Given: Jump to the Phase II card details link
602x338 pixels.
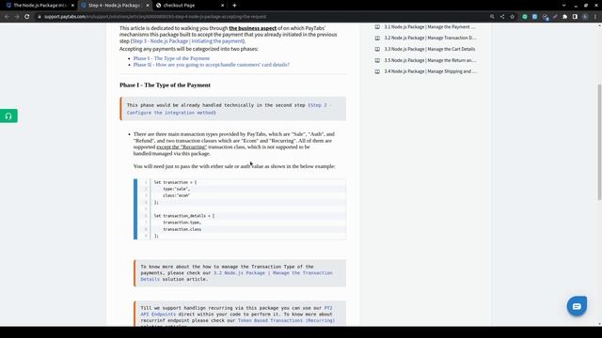Looking at the screenshot, I should (211, 65).
